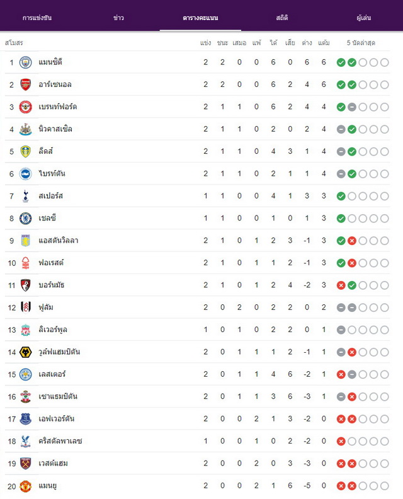
Task: Click the Tottenham Spurs cockerel logo
Action: pos(25,196)
